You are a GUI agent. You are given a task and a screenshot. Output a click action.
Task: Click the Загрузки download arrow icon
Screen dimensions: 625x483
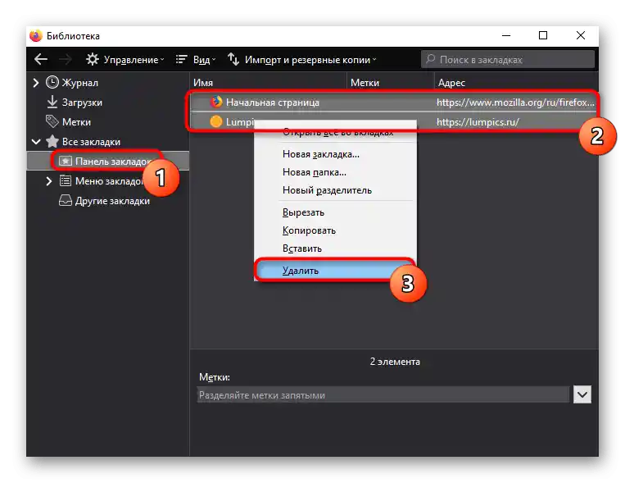(x=52, y=103)
